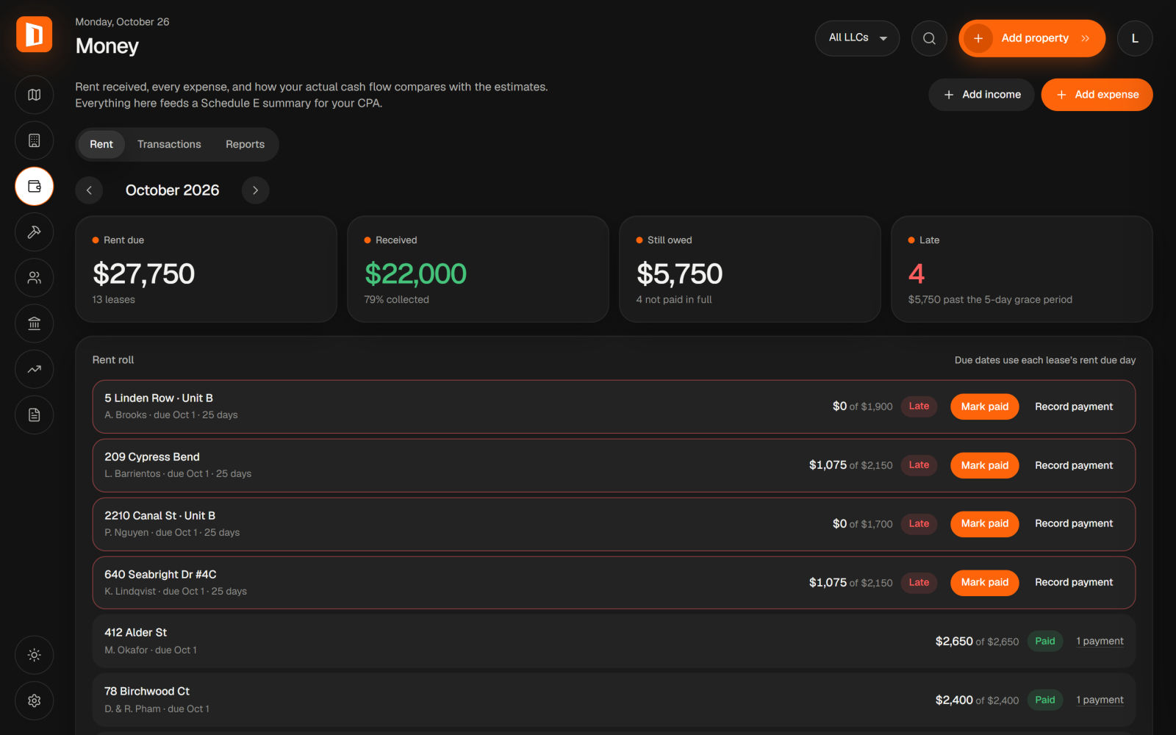Open the All LLCs dropdown
This screenshot has width=1176, height=735.
(x=857, y=38)
